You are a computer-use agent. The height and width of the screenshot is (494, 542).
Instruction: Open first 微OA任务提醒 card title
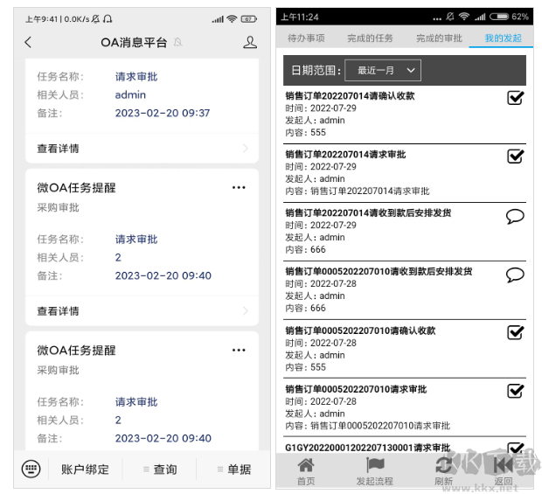tap(76, 188)
